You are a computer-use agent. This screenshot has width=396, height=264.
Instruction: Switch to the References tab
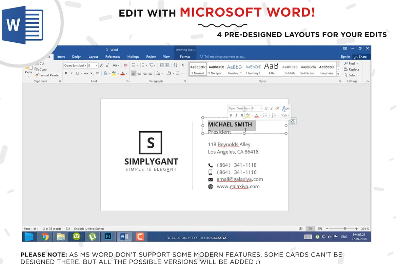click(113, 57)
